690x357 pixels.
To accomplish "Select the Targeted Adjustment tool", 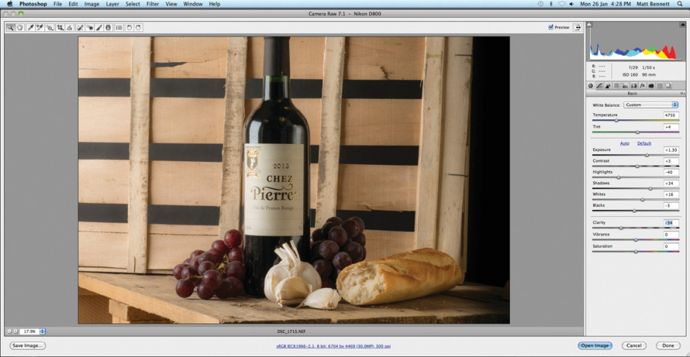I will tap(50, 28).
